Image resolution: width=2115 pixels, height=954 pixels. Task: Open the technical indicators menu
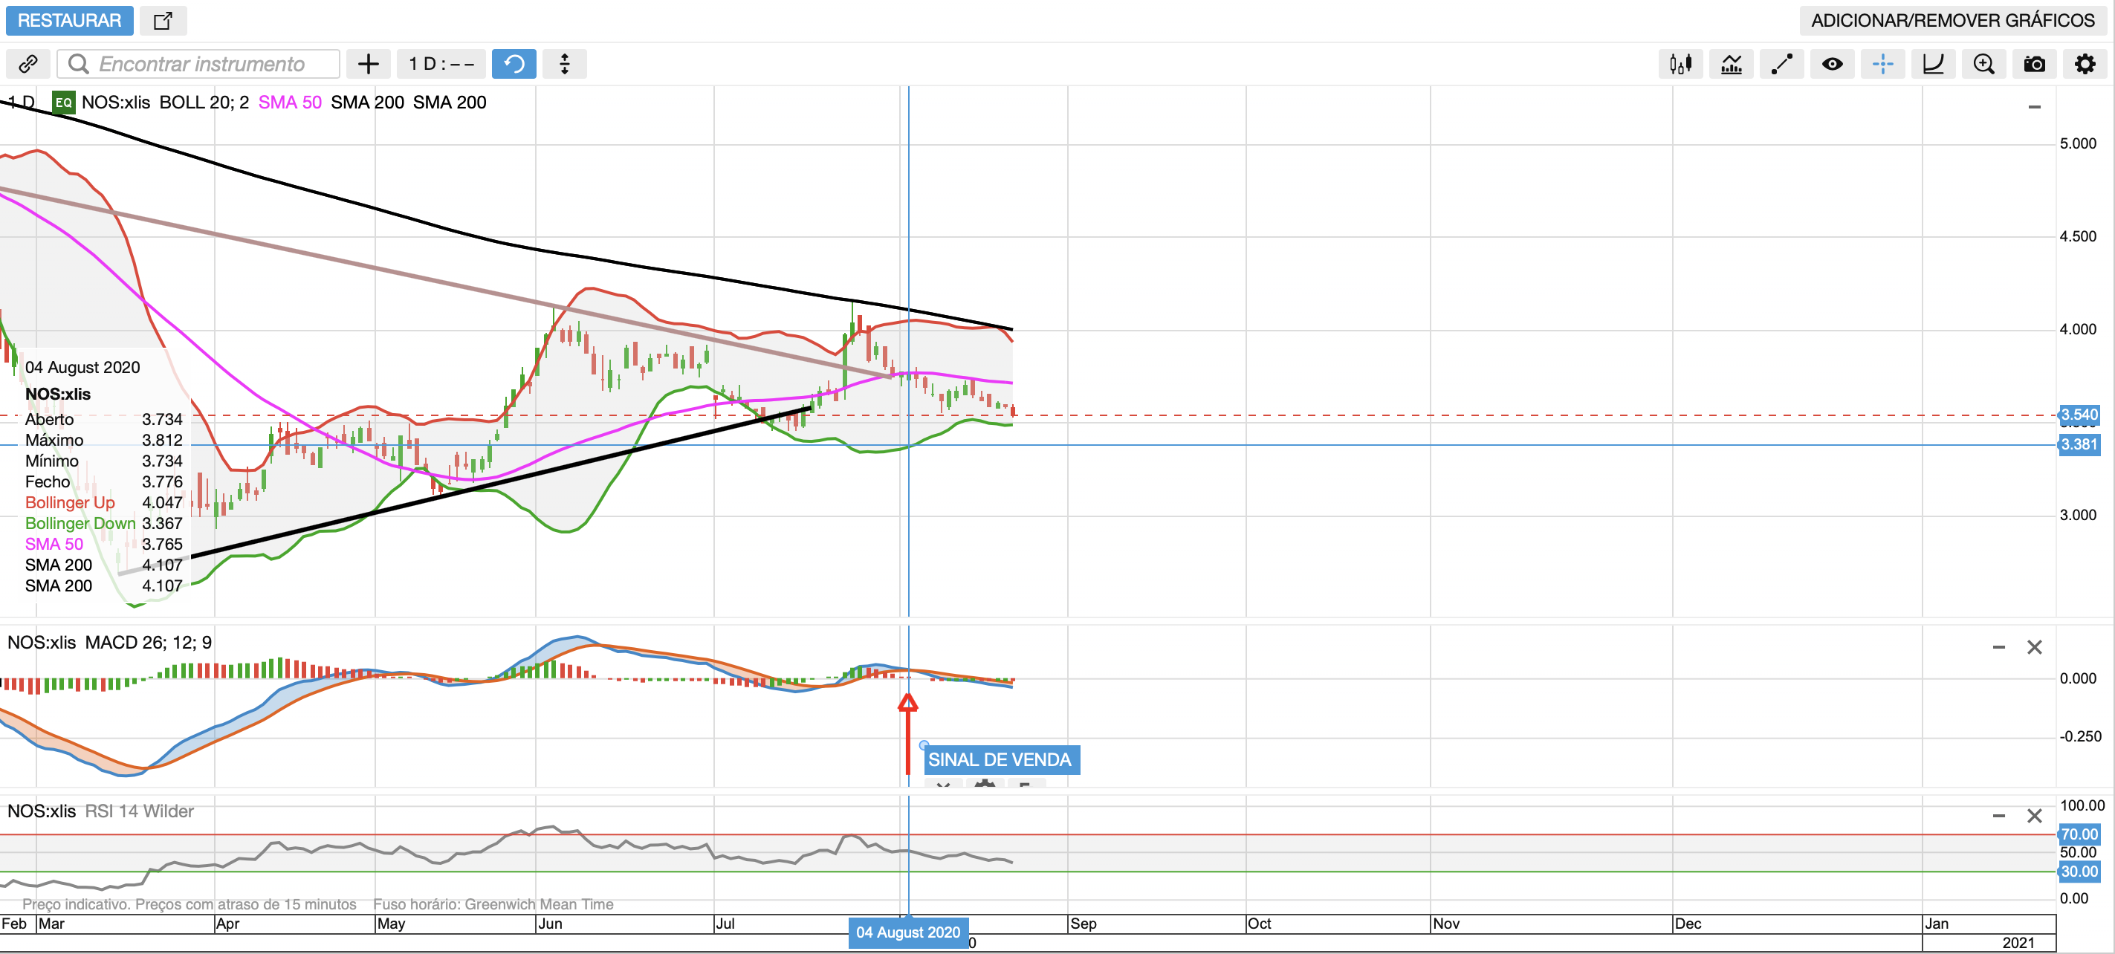pyautogui.click(x=1732, y=64)
